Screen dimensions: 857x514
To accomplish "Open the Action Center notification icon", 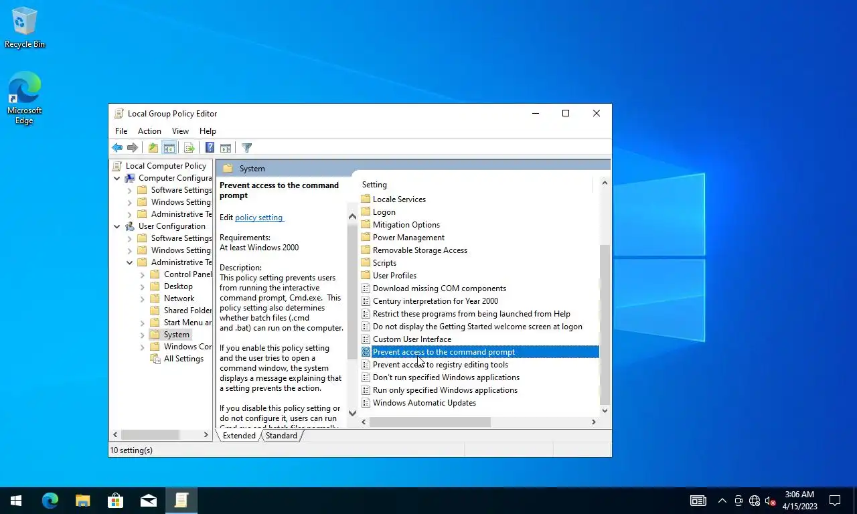I will [x=835, y=500].
